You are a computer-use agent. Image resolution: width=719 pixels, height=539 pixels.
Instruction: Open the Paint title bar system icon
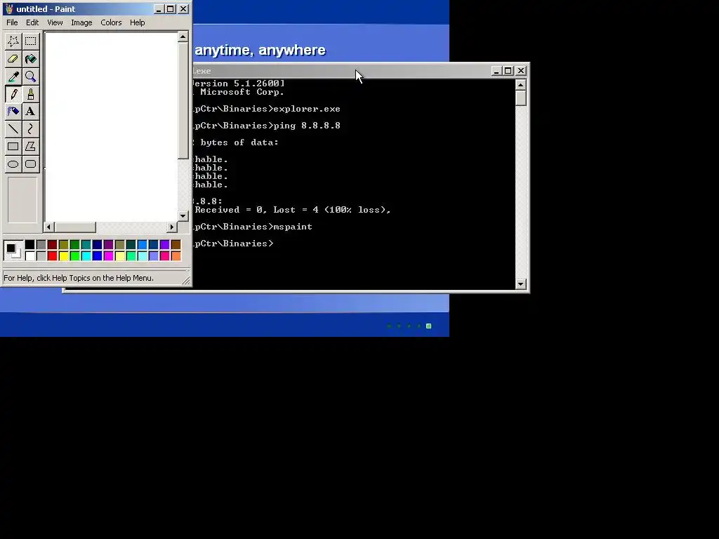coord(9,8)
